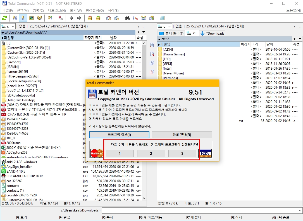Open the Notepad toolbar icon
The image size is (303, 221).
(x=162, y=18)
